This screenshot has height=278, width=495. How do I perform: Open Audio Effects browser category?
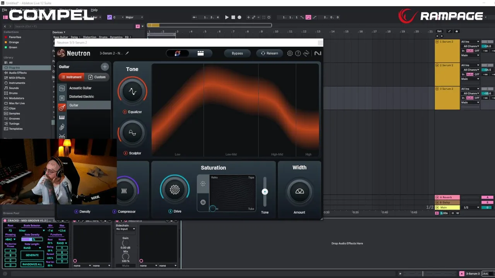[18, 73]
